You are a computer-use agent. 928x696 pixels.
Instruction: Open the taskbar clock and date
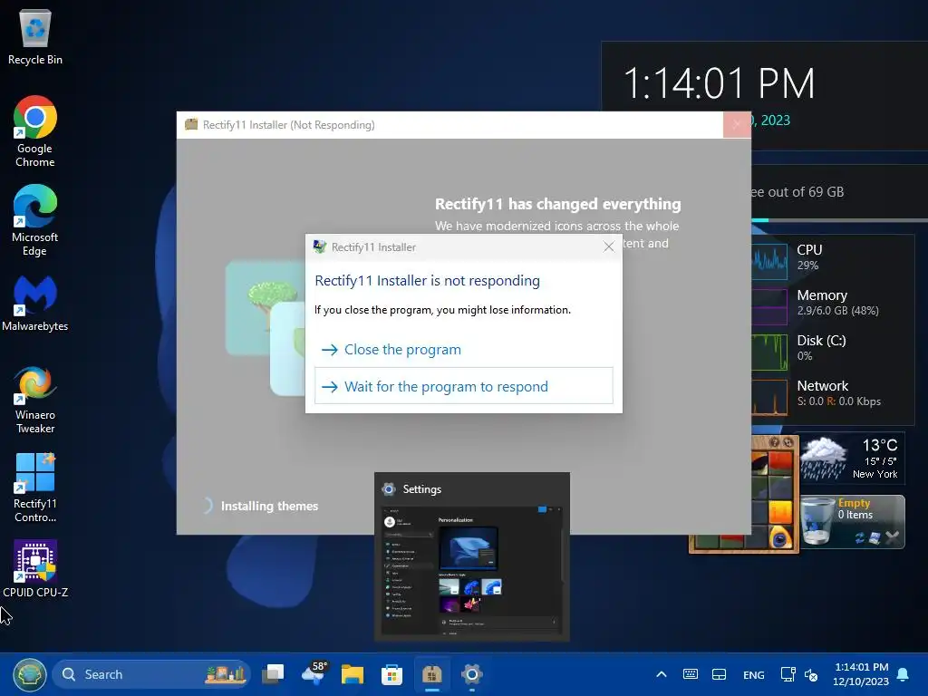coord(861,674)
